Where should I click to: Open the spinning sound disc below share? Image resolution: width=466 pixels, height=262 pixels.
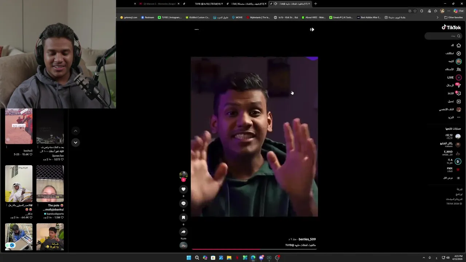(183, 245)
